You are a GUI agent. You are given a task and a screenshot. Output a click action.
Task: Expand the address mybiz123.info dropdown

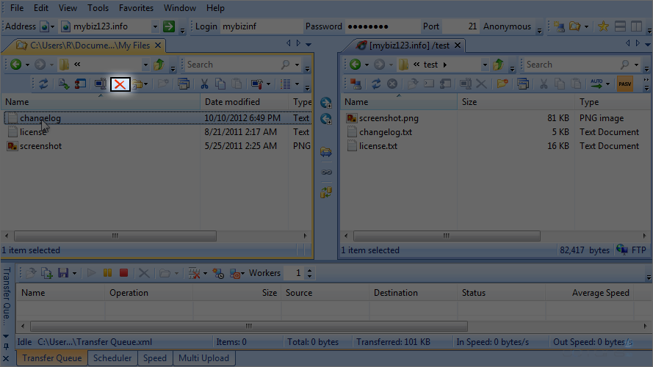pos(155,26)
